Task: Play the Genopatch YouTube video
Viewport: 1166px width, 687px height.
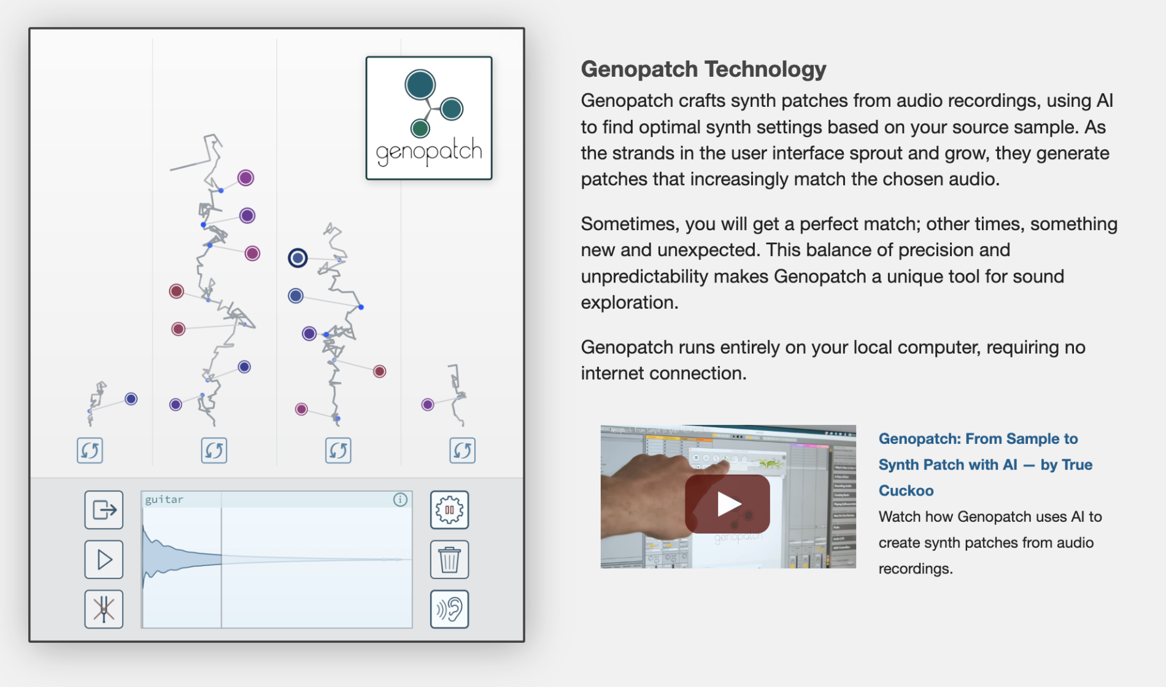Action: coord(727,503)
